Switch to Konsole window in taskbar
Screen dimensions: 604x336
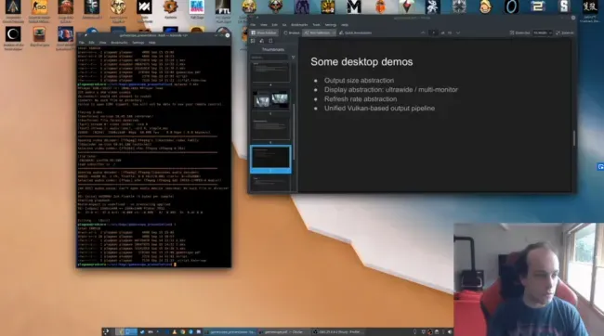(230, 331)
